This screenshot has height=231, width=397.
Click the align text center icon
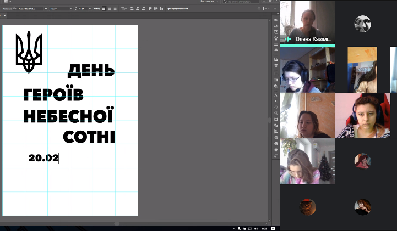110,9
